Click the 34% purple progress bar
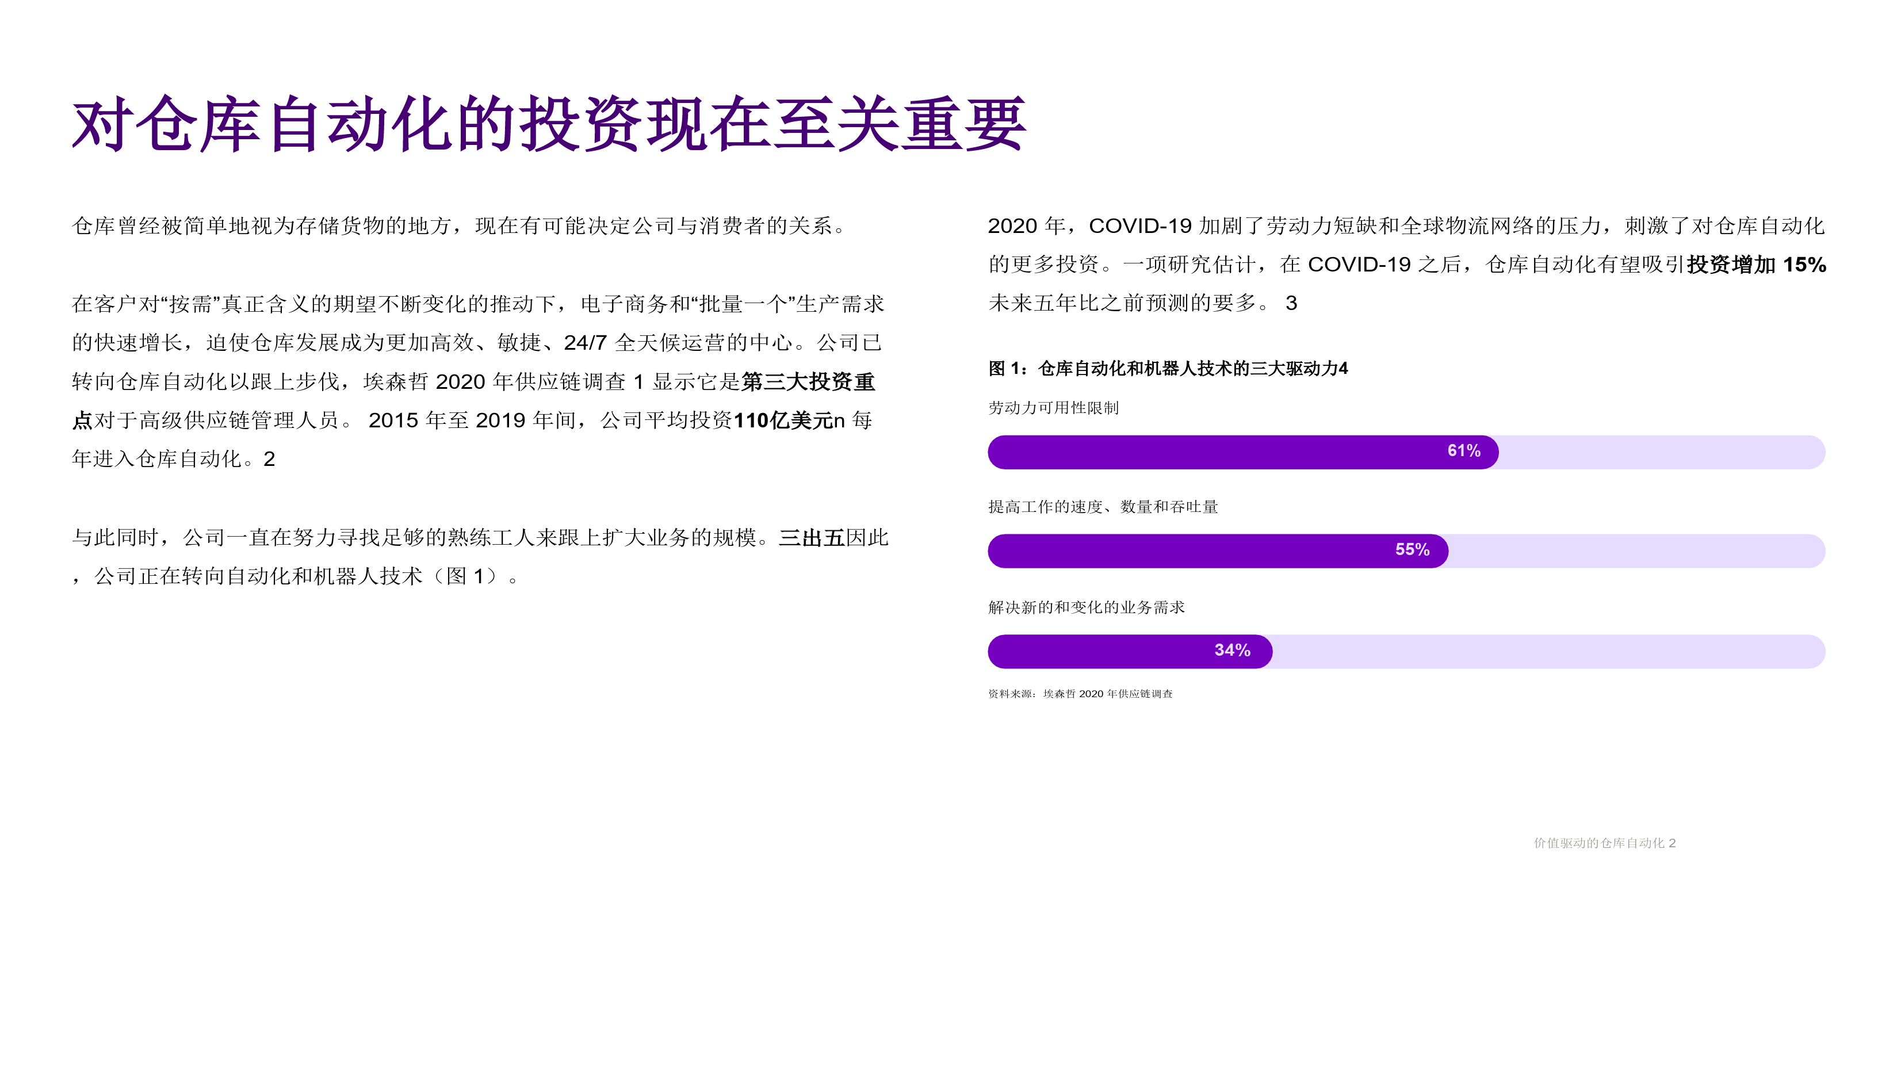 1130,651
